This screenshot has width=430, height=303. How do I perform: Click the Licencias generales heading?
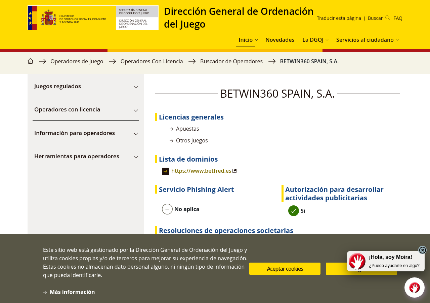(x=191, y=117)
